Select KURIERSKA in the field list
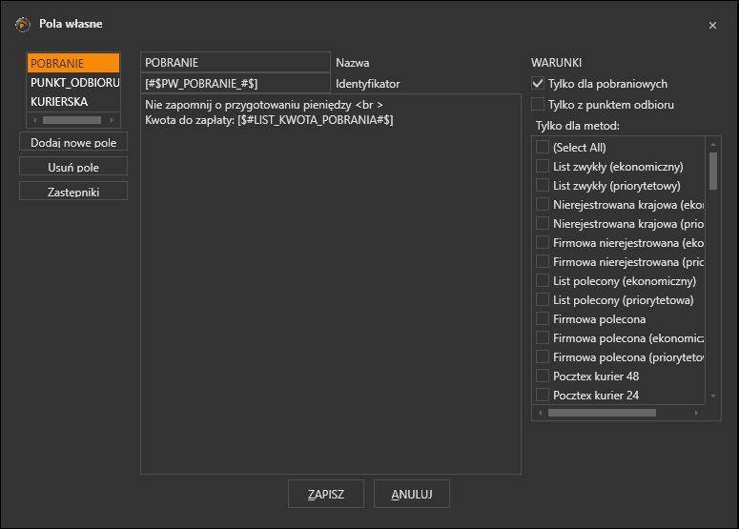The image size is (739, 529). point(73,101)
